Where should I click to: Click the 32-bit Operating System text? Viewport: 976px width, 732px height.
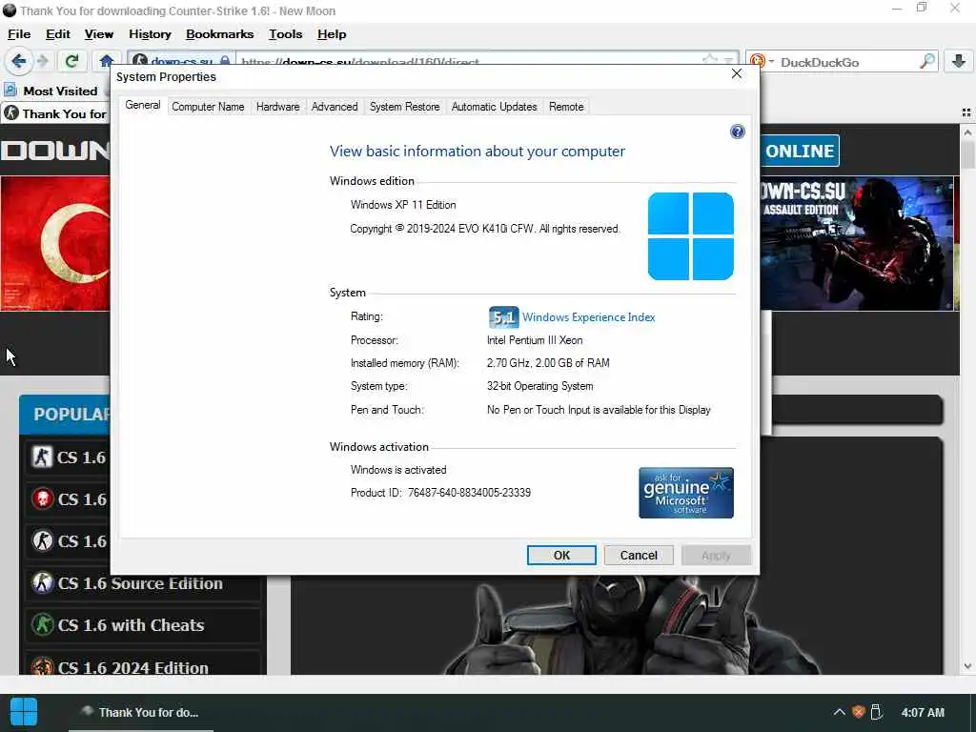pyautogui.click(x=539, y=386)
